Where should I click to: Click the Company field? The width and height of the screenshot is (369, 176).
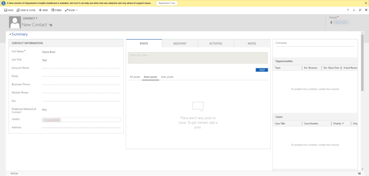315,46
